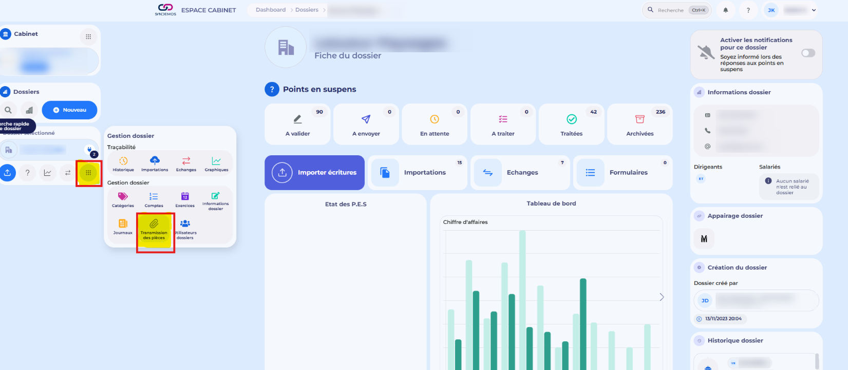Open the A valider points card

(298, 124)
